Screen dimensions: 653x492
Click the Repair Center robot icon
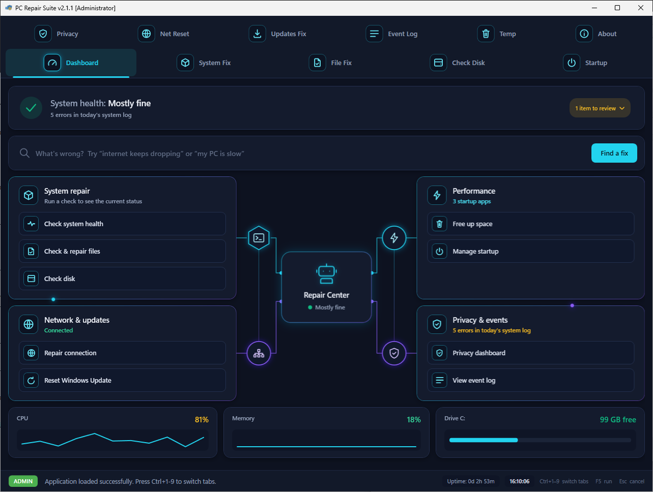point(326,274)
